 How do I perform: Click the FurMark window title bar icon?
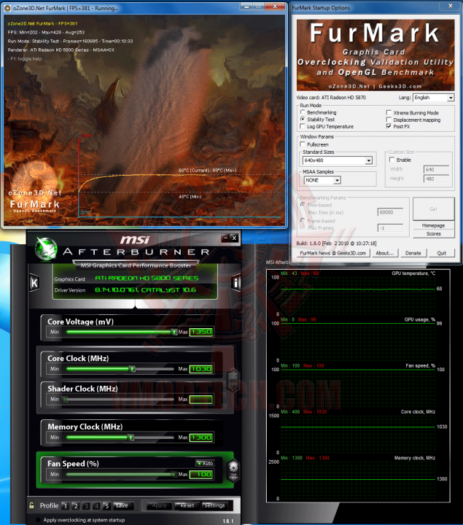pyautogui.click(x=7, y=8)
